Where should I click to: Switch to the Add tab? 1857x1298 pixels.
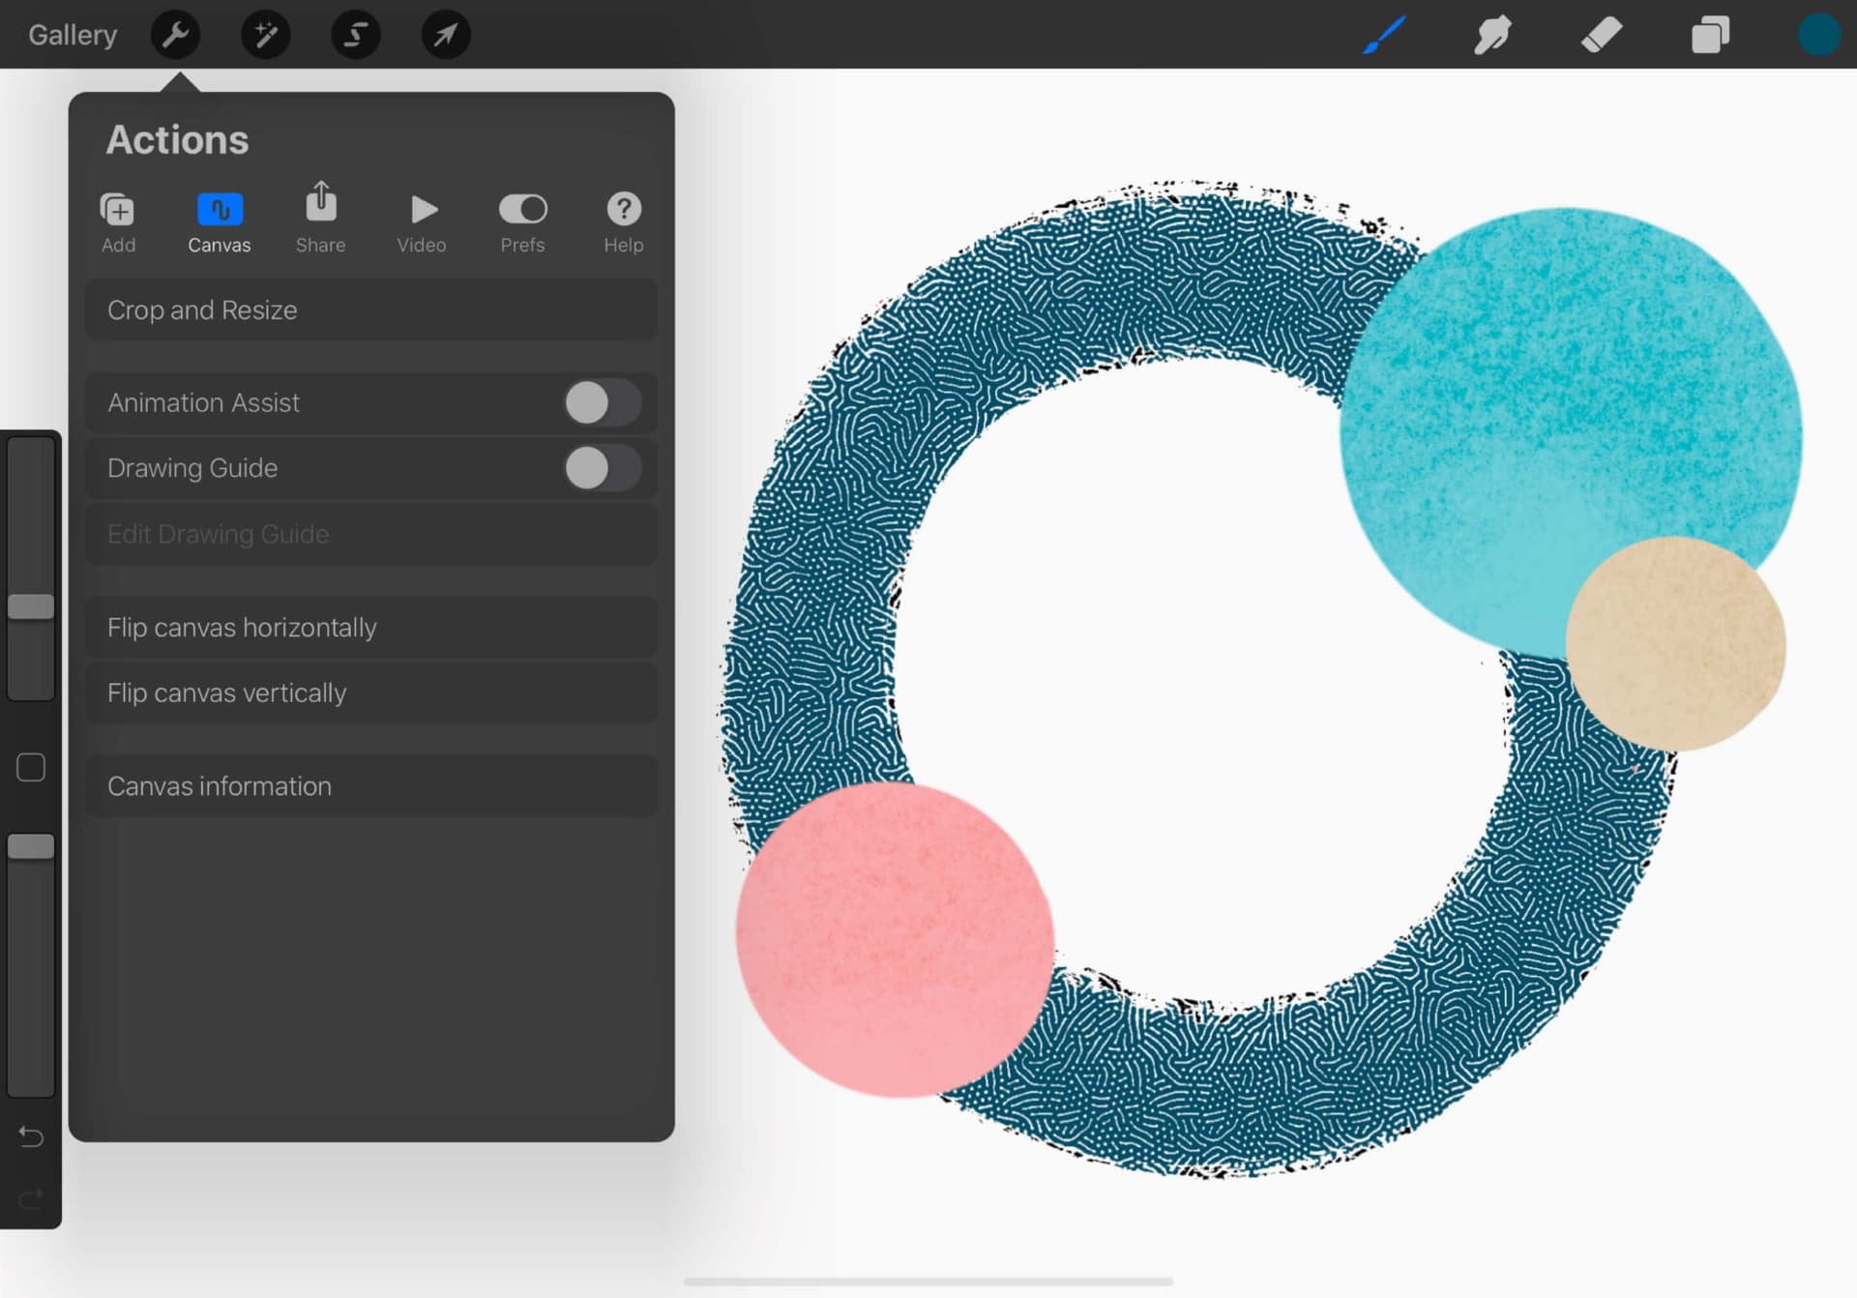click(x=117, y=221)
